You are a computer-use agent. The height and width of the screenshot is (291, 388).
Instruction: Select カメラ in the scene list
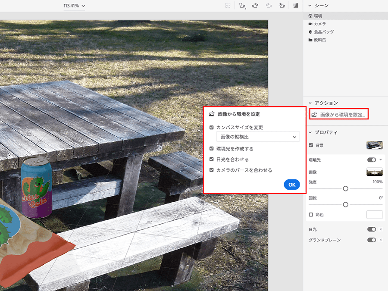click(345, 24)
